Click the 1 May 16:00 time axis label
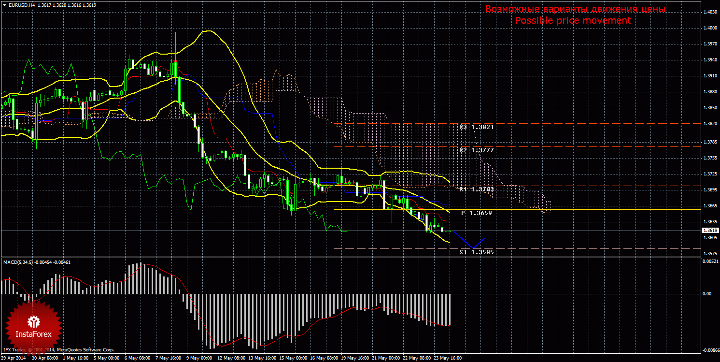The height and width of the screenshot is (362, 720). (x=75, y=359)
